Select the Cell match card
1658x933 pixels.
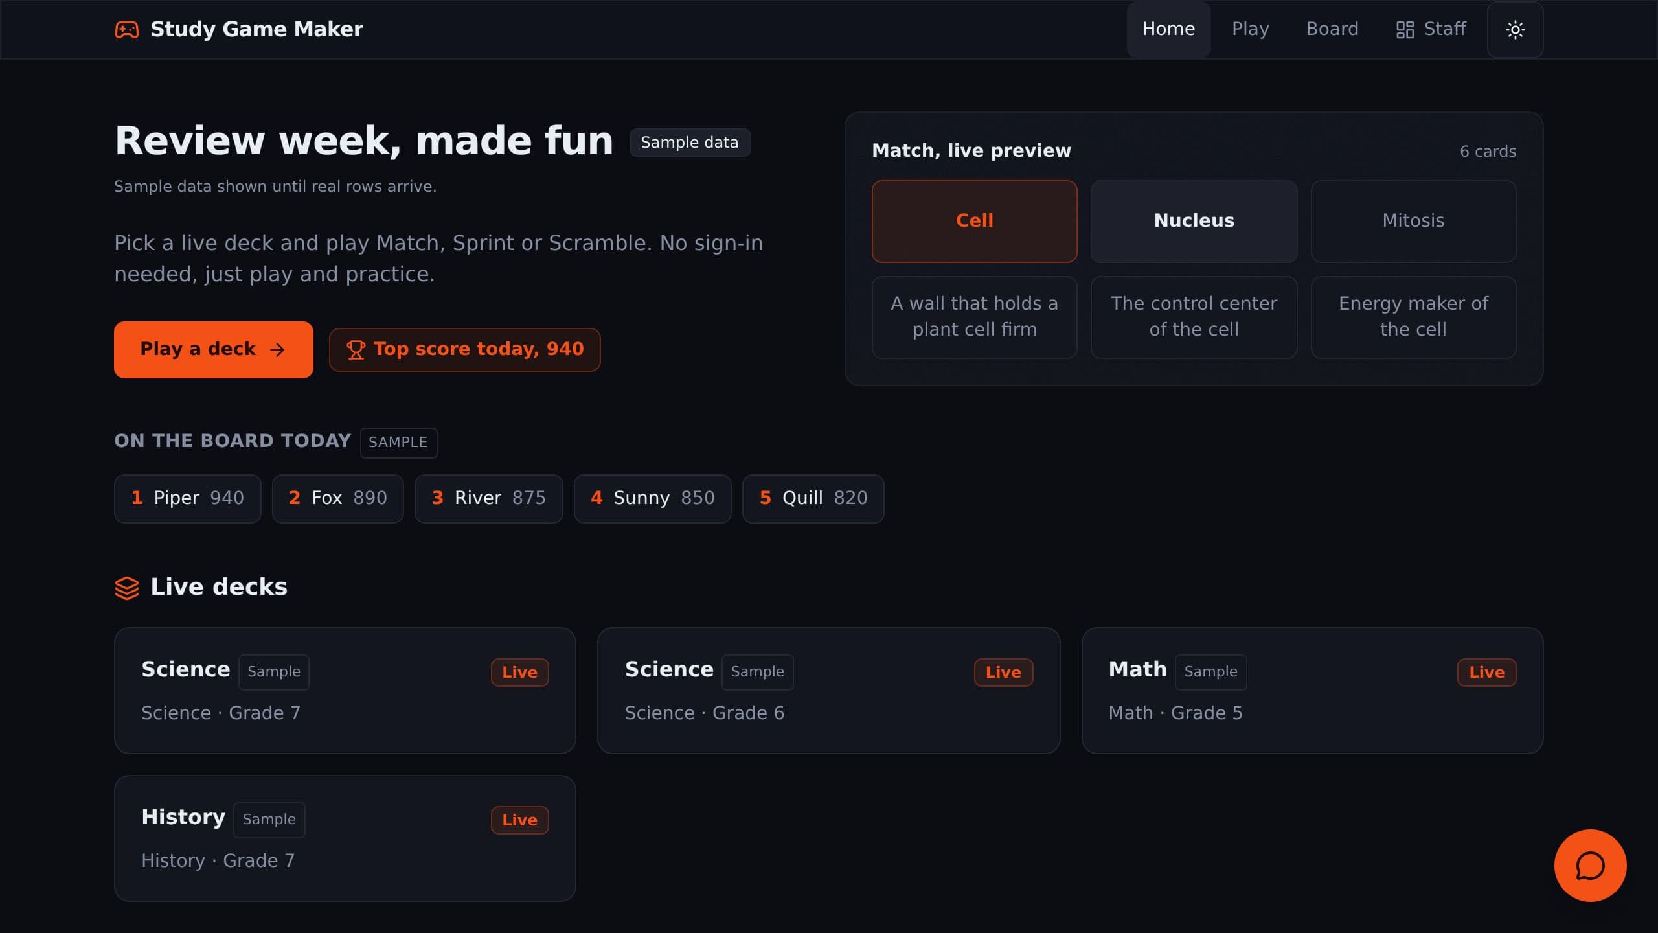[x=974, y=221]
